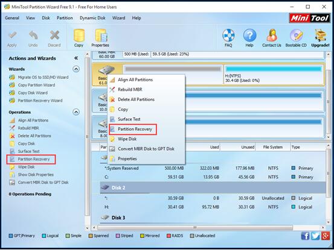Select the H: partition row

click(x=213, y=207)
